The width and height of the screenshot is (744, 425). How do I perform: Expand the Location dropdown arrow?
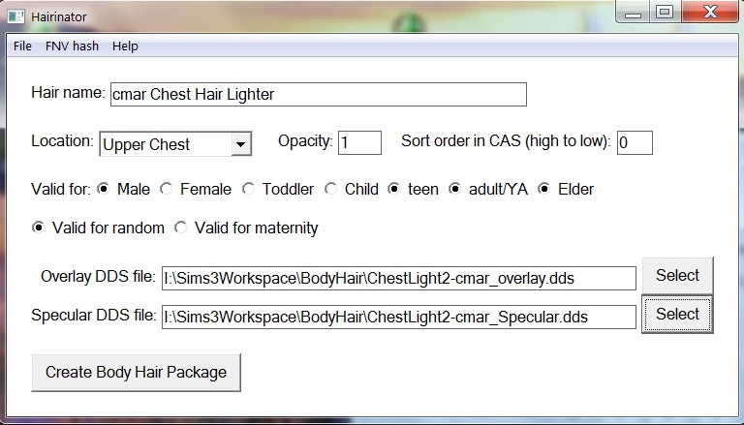pos(241,144)
